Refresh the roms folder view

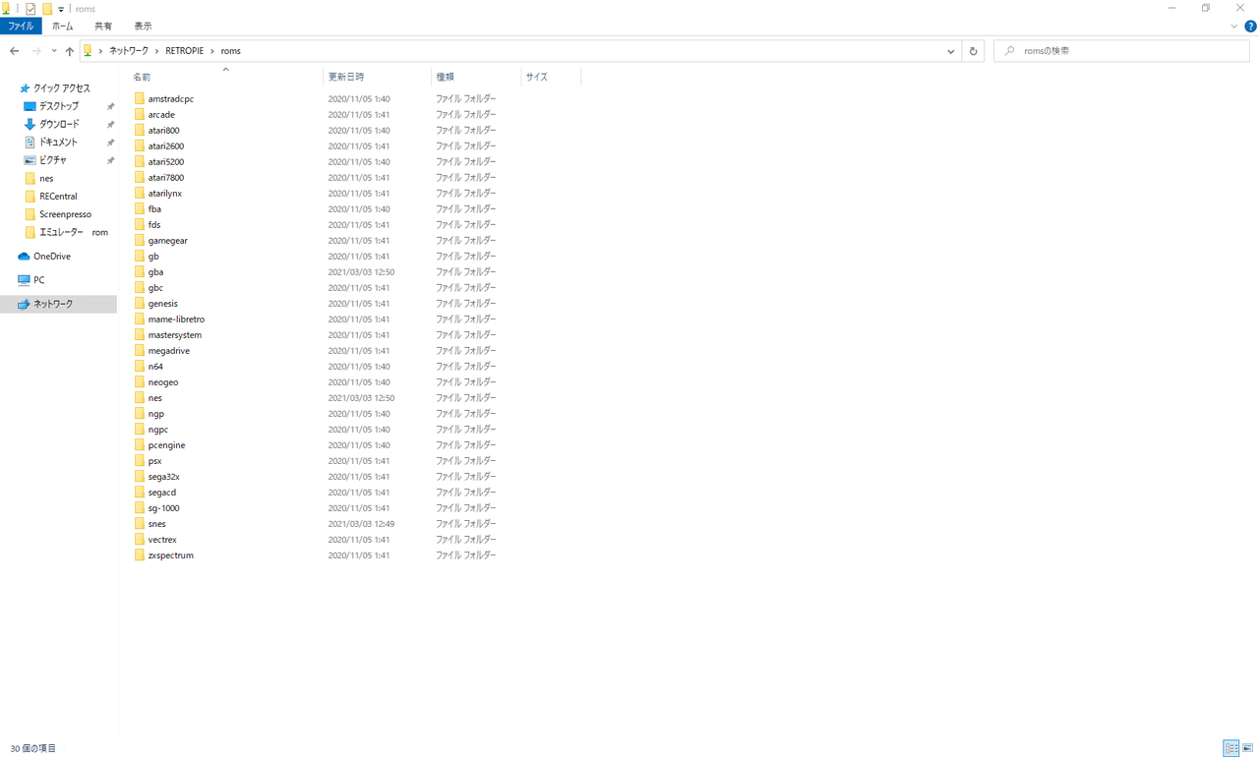pyautogui.click(x=973, y=51)
